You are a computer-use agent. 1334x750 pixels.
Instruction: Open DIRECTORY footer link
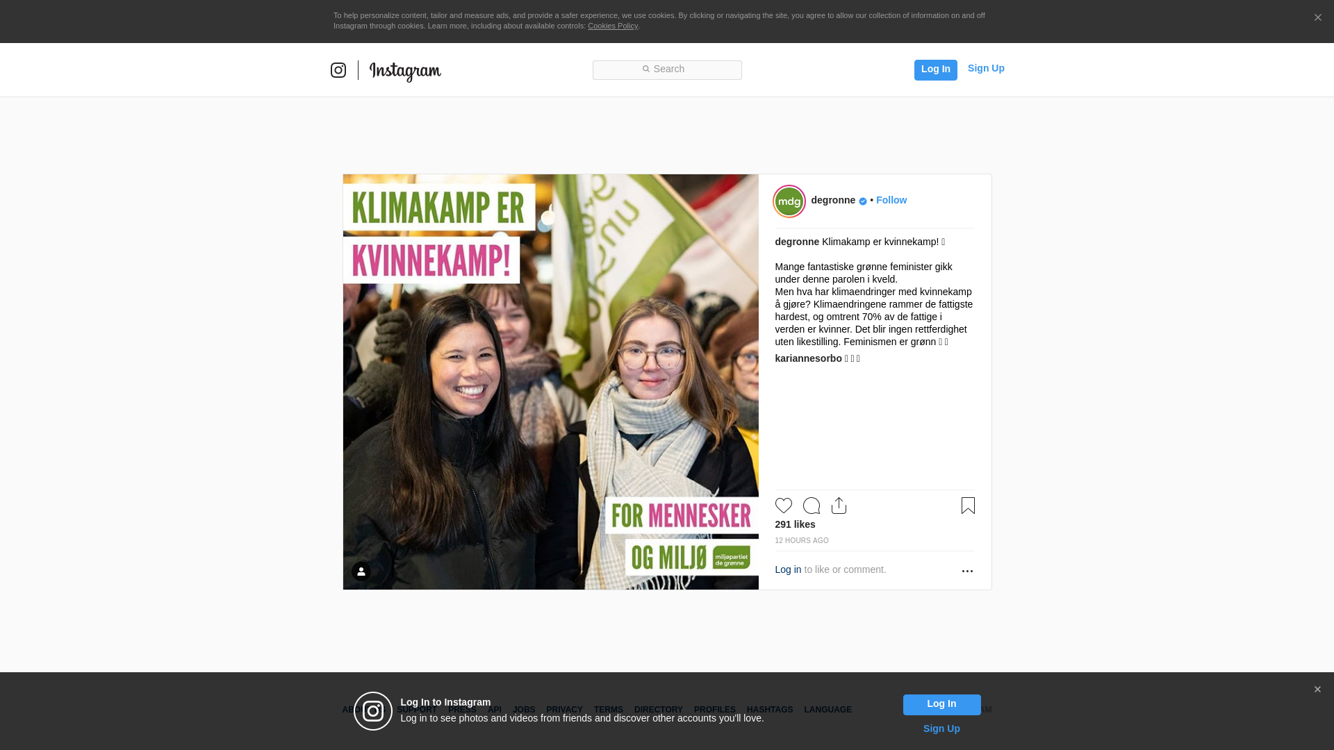[658, 710]
